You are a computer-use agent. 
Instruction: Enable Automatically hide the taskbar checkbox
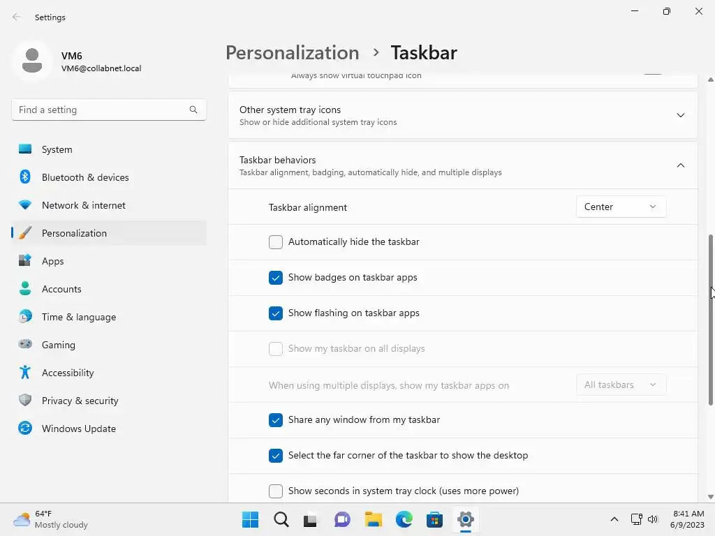point(275,242)
